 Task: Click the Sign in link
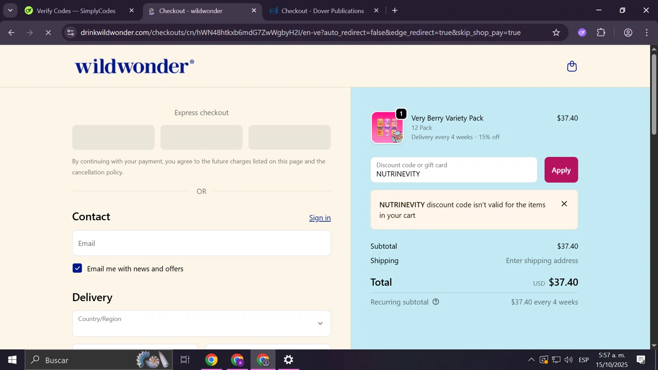point(320,218)
